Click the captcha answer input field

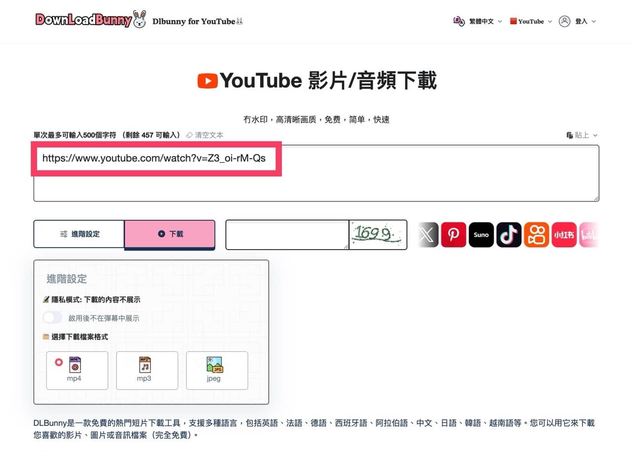coord(287,235)
